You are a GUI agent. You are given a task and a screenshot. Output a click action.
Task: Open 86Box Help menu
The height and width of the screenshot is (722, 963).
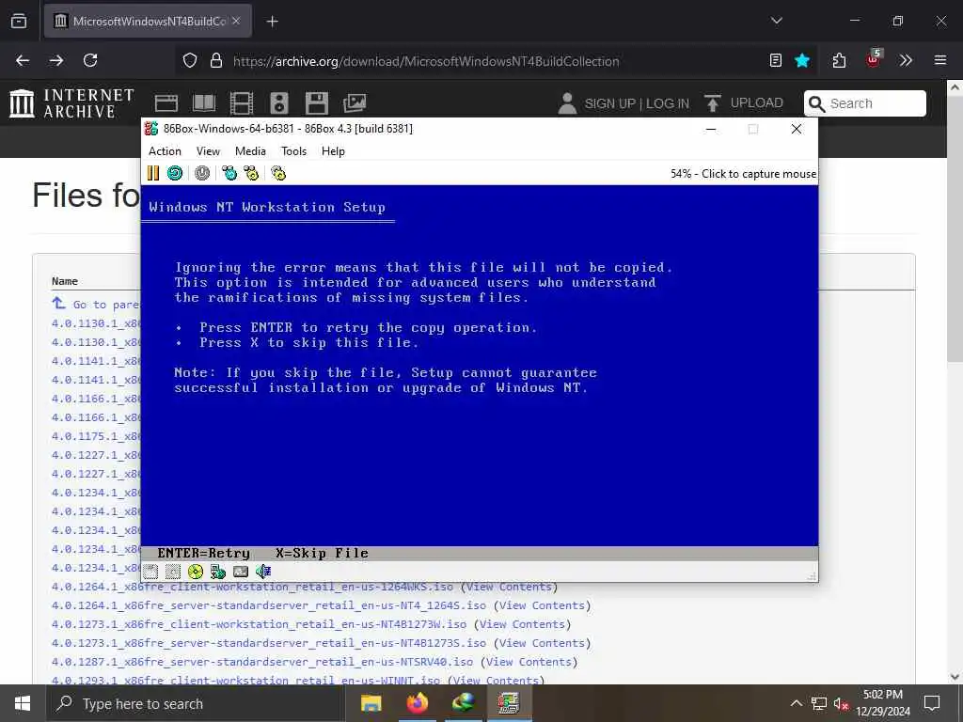pyautogui.click(x=333, y=151)
